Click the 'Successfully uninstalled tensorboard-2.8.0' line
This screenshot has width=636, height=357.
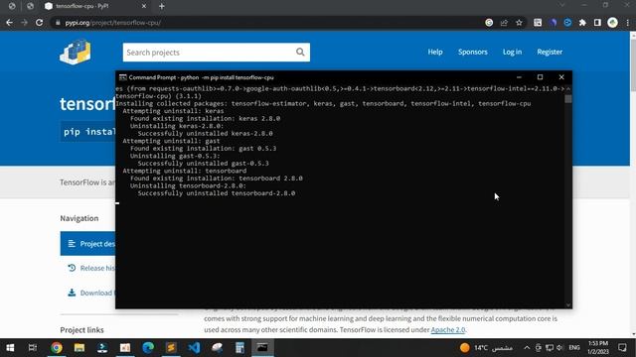pyautogui.click(x=217, y=193)
